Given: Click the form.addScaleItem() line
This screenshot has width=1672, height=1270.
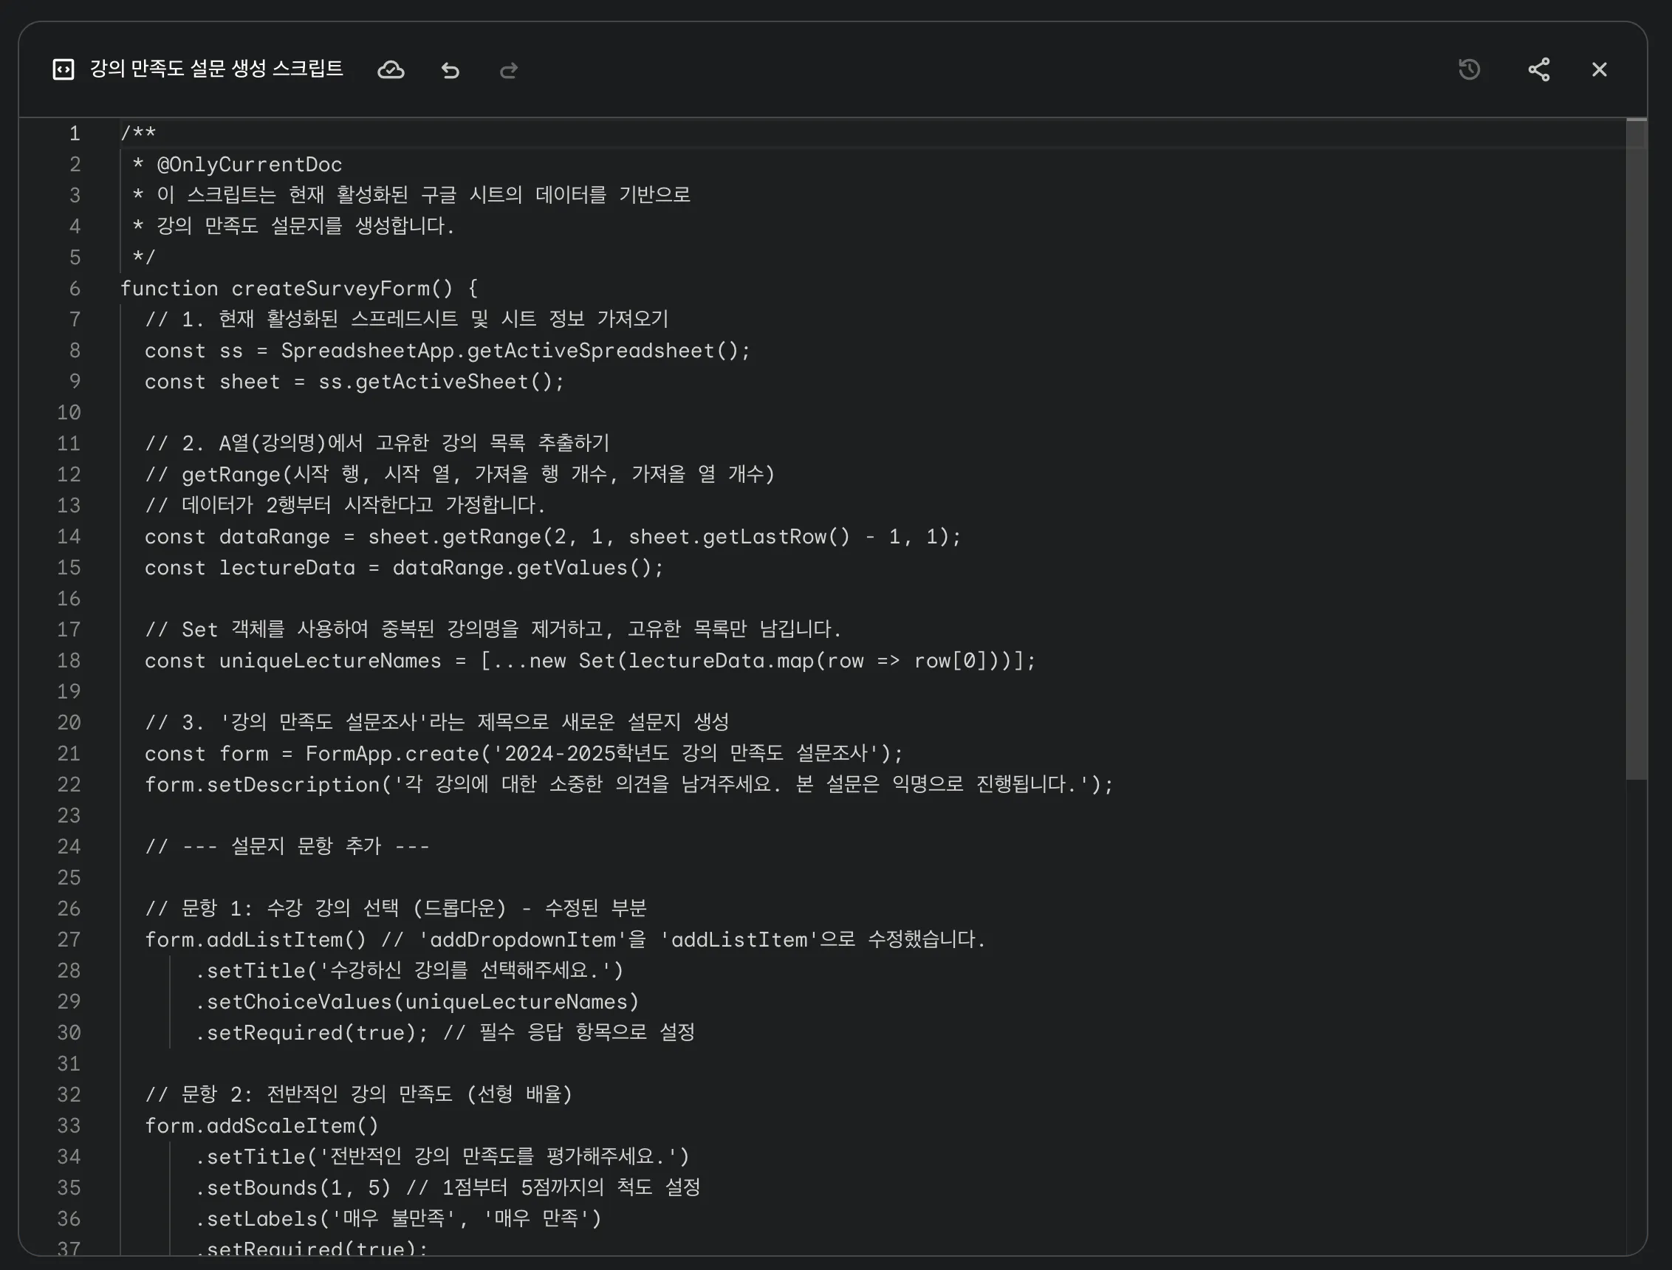Looking at the screenshot, I should [x=261, y=1125].
